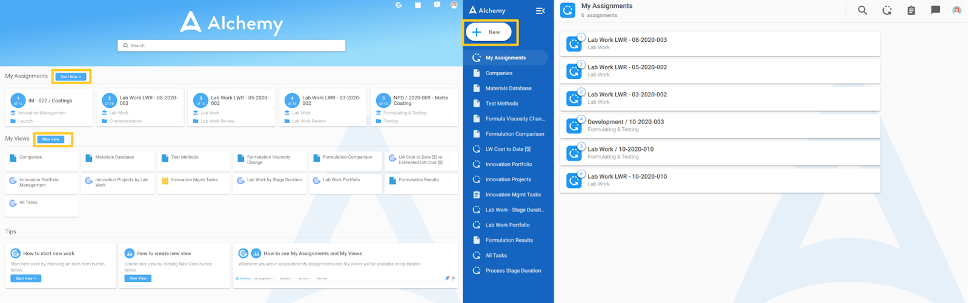The width and height of the screenshot is (969, 303).
Task: Click the Alchemy logo in the blue sidebar
Action: click(x=488, y=10)
